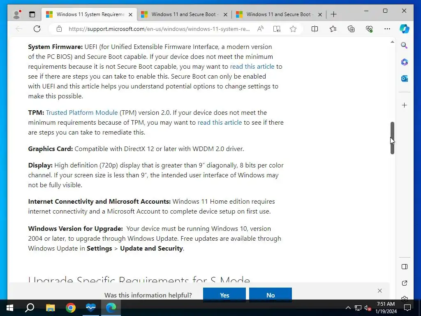Enter Immersive Reader from address bar
The height and width of the screenshot is (316, 421).
(277, 29)
